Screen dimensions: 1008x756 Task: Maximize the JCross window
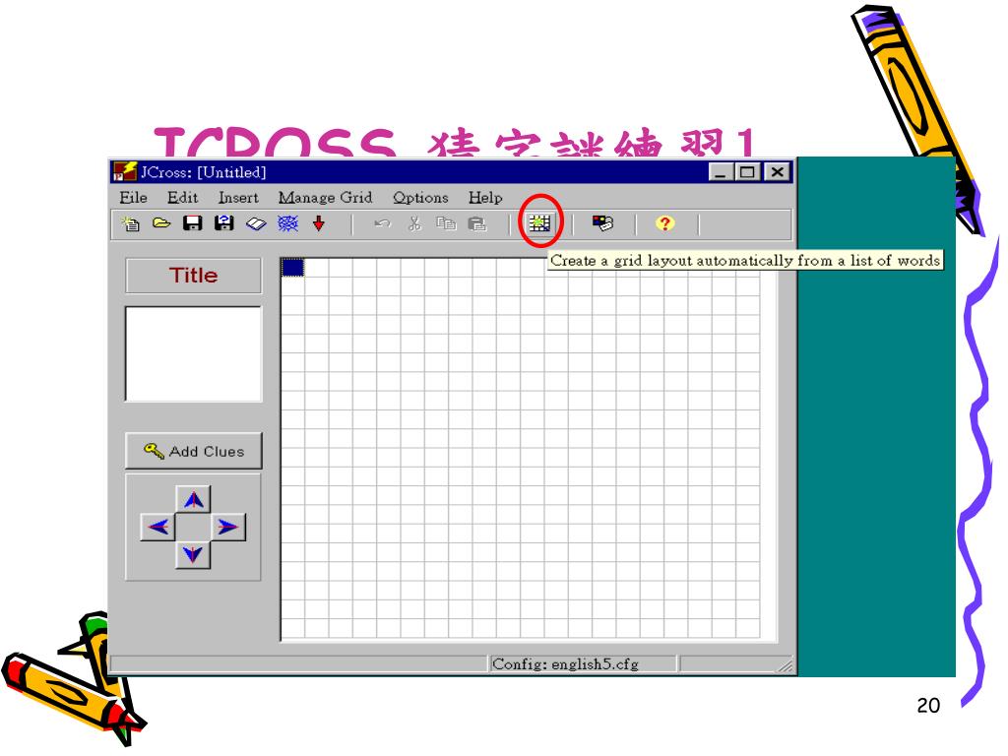click(747, 172)
